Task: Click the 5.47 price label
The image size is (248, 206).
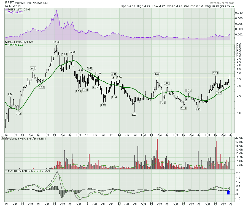Action: click(x=90, y=68)
